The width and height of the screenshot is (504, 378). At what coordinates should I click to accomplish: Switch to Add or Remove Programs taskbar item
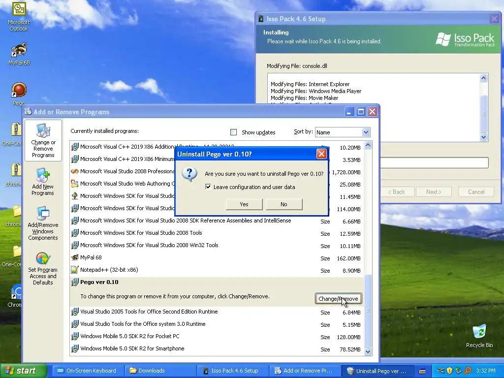305,371
